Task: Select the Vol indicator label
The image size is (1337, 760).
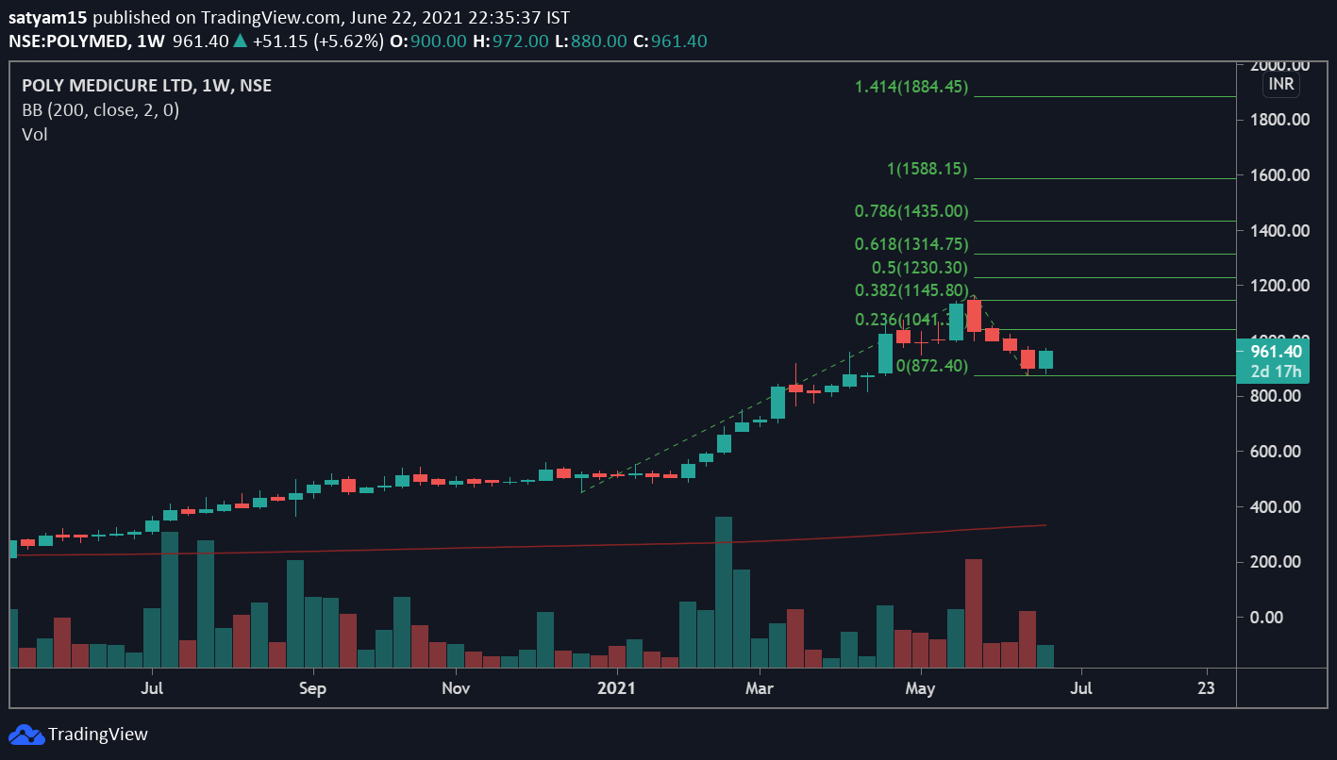Action: pyautogui.click(x=35, y=134)
